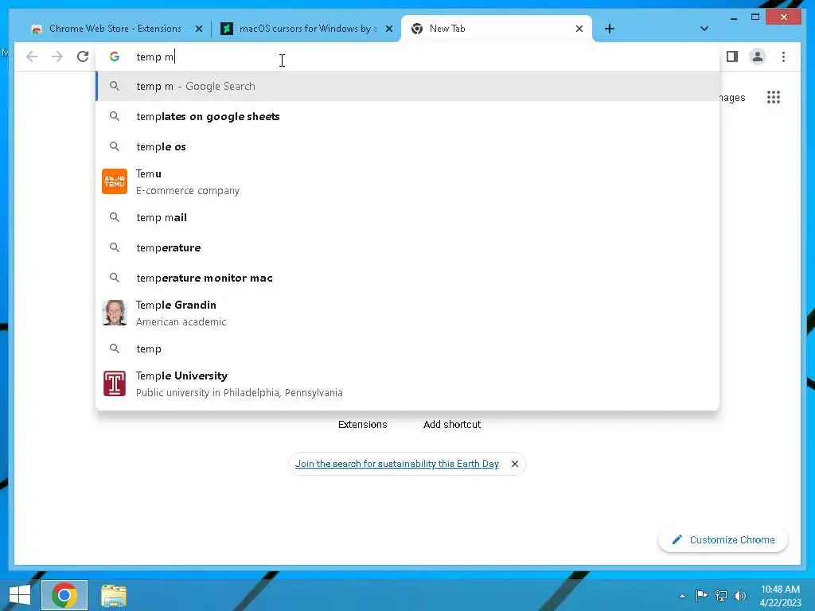
Task: Select 'temp m - Google Search' suggestion
Action: pyautogui.click(x=408, y=86)
